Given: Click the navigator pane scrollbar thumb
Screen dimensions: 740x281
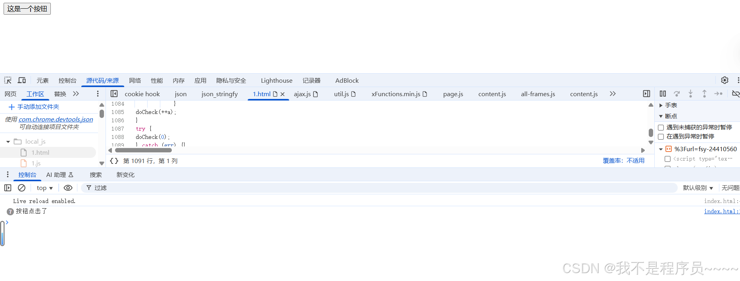Looking at the screenshot, I should coord(102,114).
